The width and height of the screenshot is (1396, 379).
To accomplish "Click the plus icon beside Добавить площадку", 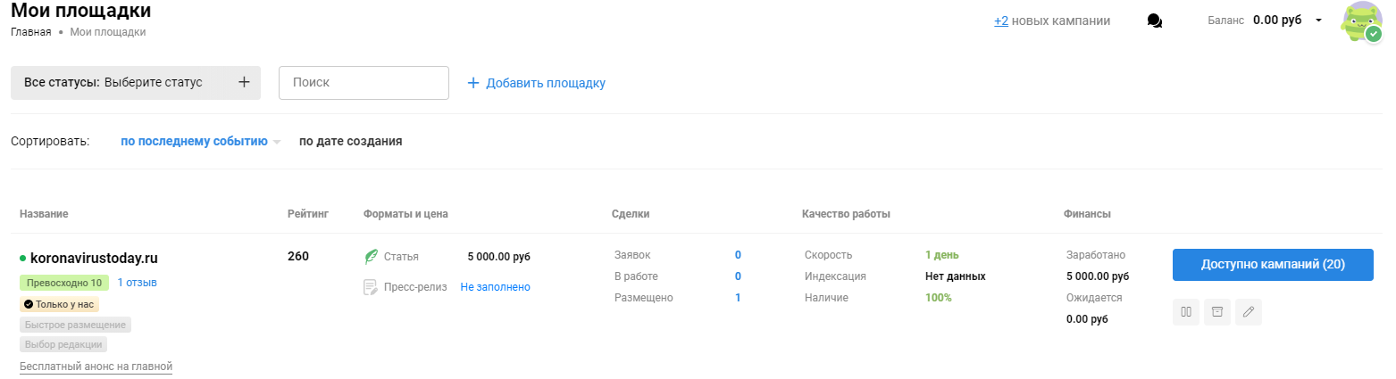I will [473, 83].
